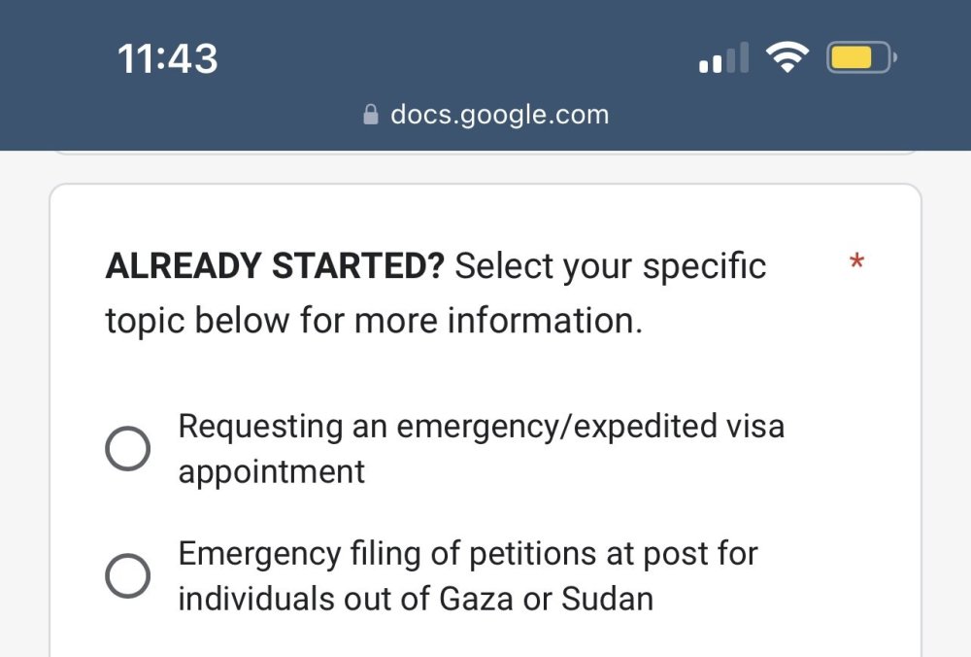Tap the lock icon beside docs.google.com
The width and height of the screenshot is (971, 657).
tap(370, 116)
